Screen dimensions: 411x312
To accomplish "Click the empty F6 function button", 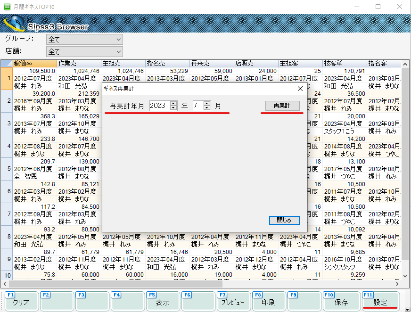I will pos(198,302).
